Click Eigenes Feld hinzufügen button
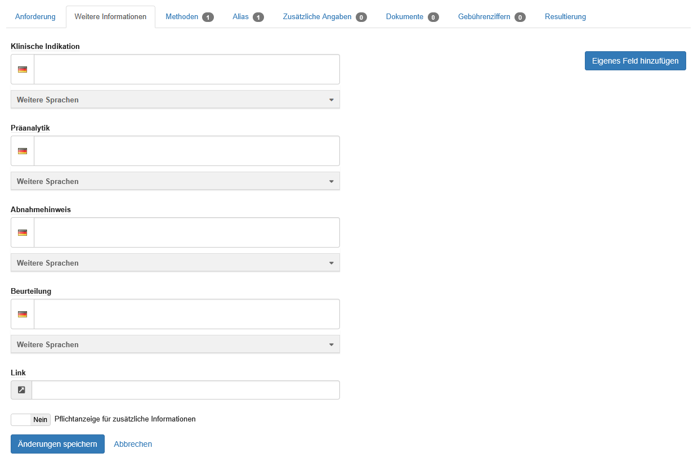The width and height of the screenshot is (698, 462). (x=635, y=61)
